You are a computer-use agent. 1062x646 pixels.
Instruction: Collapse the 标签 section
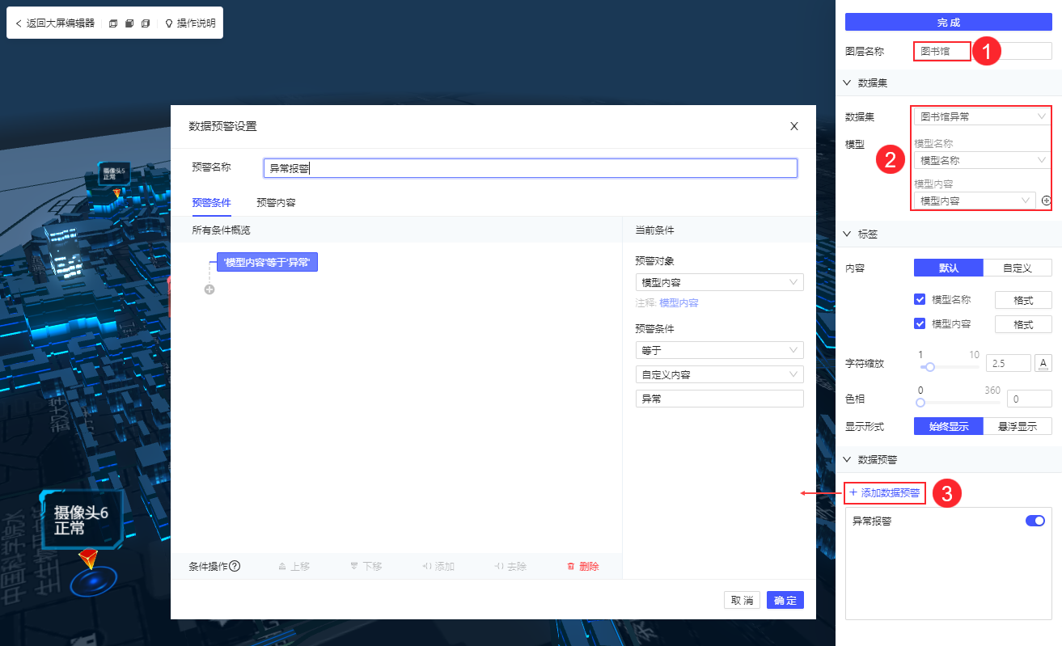[848, 234]
